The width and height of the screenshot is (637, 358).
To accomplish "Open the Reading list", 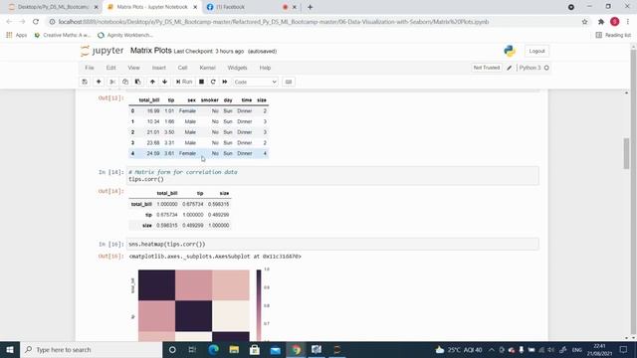I will tap(613, 36).
